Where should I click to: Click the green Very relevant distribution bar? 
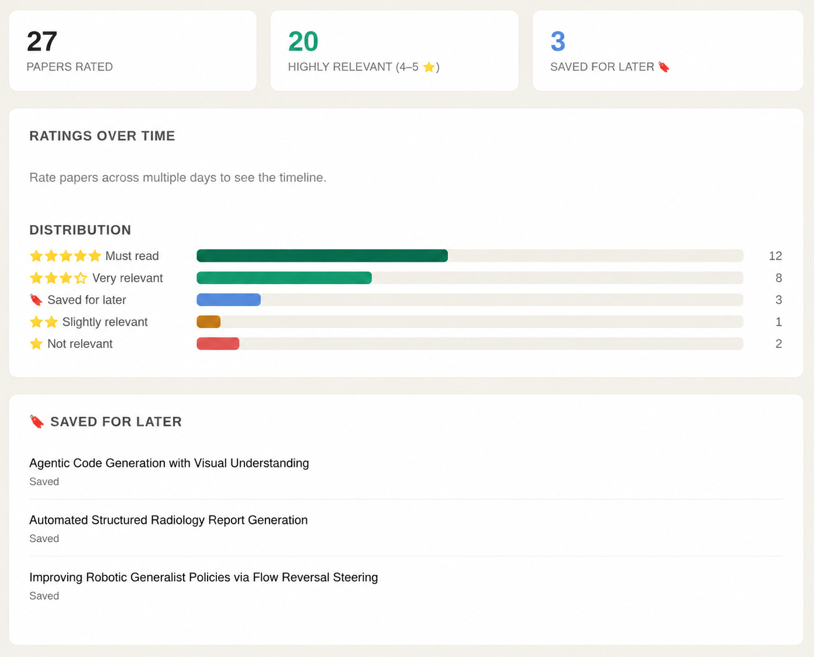284,277
